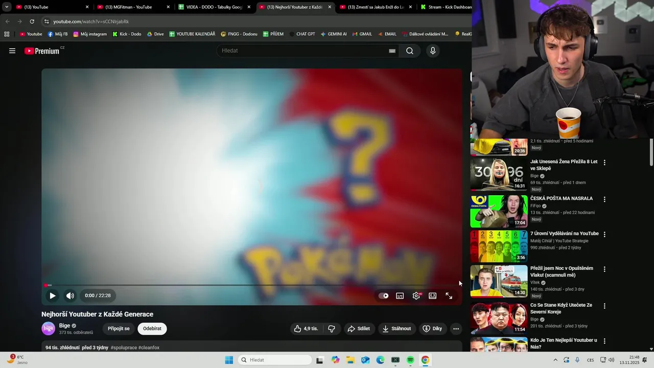Open 7 Úrovní Vydělávání na YouTube title
Image resolution: width=654 pixels, height=368 pixels.
(564, 234)
